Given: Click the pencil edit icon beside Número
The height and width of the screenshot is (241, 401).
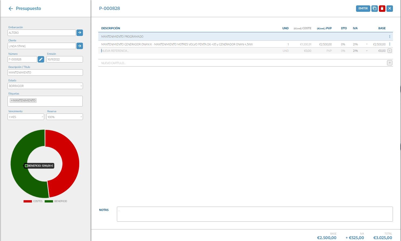Looking at the screenshot, I should coord(41,59).
